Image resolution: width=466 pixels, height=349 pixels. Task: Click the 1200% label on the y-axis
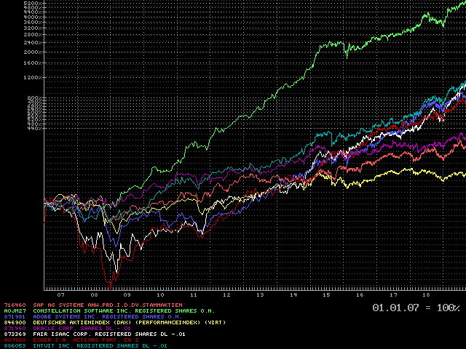pos(31,77)
